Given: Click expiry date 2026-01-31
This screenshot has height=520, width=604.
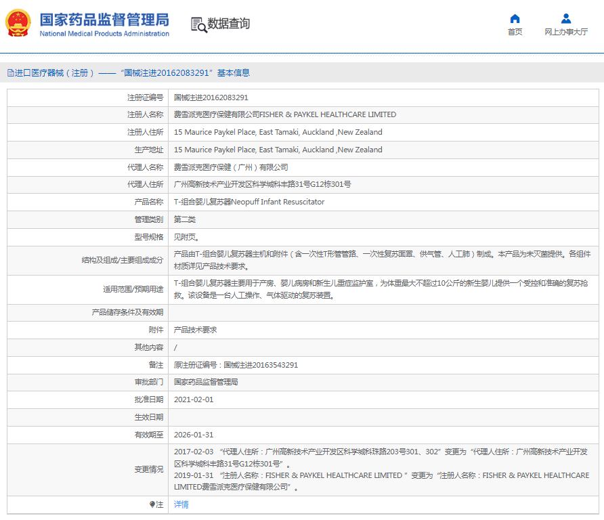Looking at the screenshot, I should [x=194, y=435].
